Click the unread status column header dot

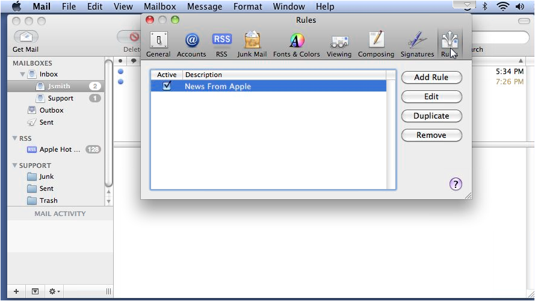pos(120,61)
